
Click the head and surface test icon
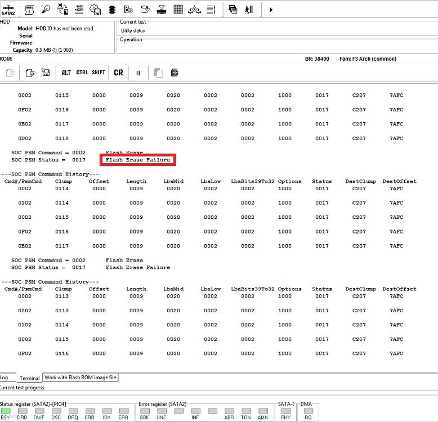tap(162, 10)
